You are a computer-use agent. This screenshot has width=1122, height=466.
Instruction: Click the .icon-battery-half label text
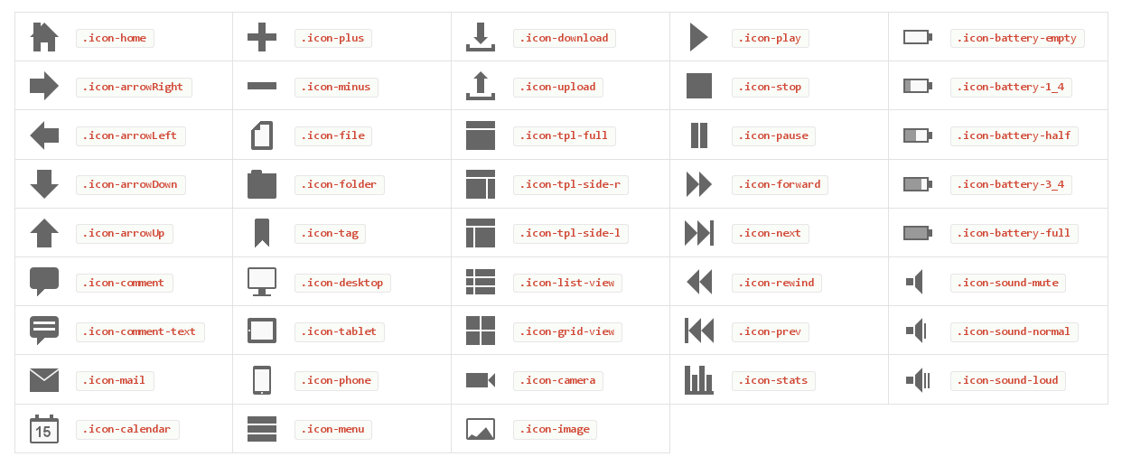[x=1014, y=135]
